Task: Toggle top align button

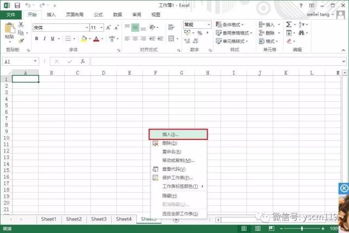Action: click(127, 26)
